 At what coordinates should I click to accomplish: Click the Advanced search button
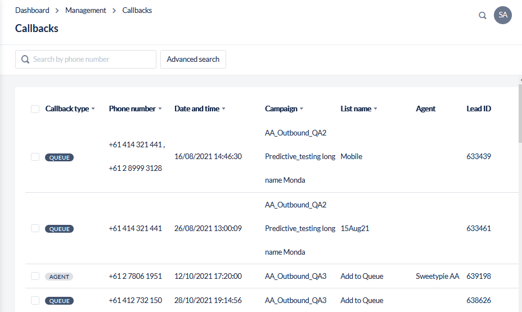click(x=193, y=59)
